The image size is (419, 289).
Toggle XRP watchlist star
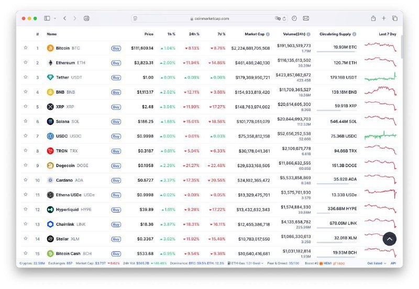(x=26, y=106)
